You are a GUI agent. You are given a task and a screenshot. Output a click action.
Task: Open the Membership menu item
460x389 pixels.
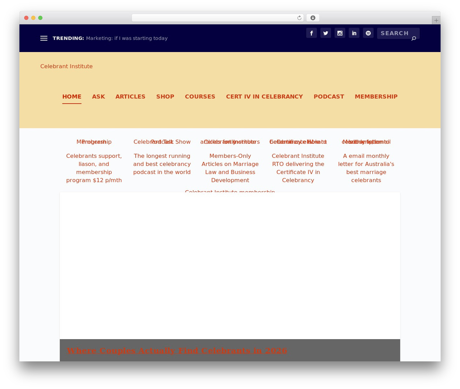(376, 97)
